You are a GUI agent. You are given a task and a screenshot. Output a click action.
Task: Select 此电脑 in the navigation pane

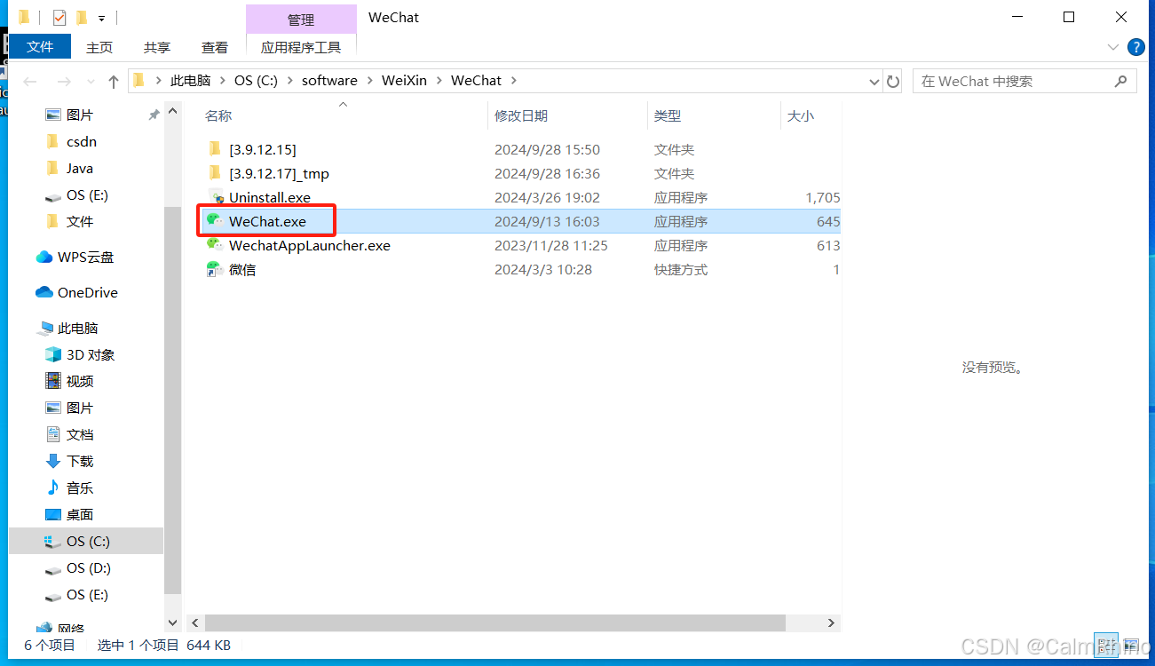pos(78,328)
